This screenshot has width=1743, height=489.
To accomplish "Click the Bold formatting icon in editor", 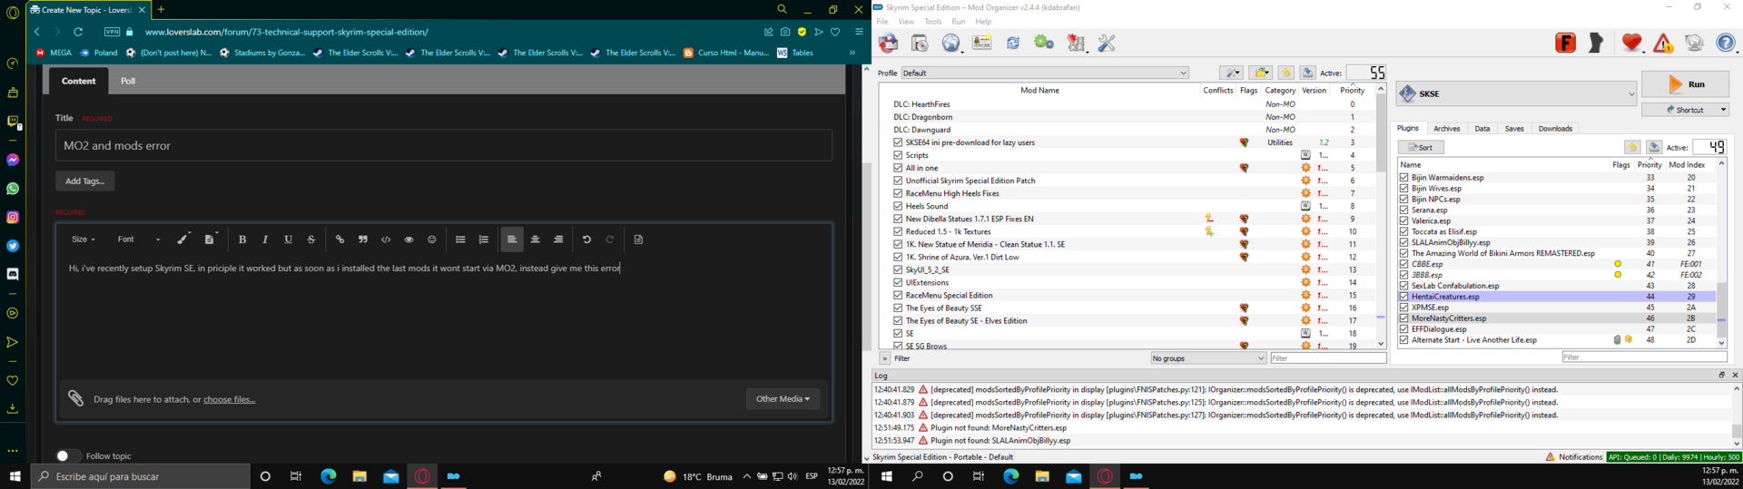I will [242, 240].
